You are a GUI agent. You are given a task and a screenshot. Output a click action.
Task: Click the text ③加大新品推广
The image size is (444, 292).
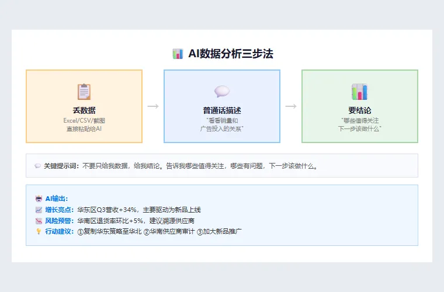pyautogui.click(x=219, y=231)
